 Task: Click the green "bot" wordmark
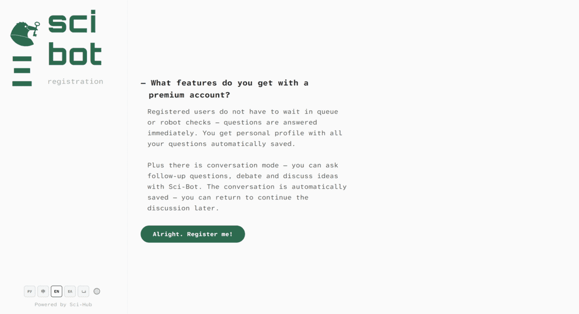75,52
